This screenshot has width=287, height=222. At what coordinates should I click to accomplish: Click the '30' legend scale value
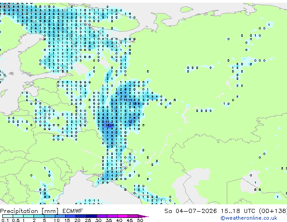coord(98,220)
